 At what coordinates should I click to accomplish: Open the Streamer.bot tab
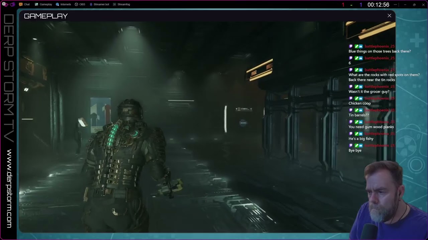pyautogui.click(x=99, y=4)
